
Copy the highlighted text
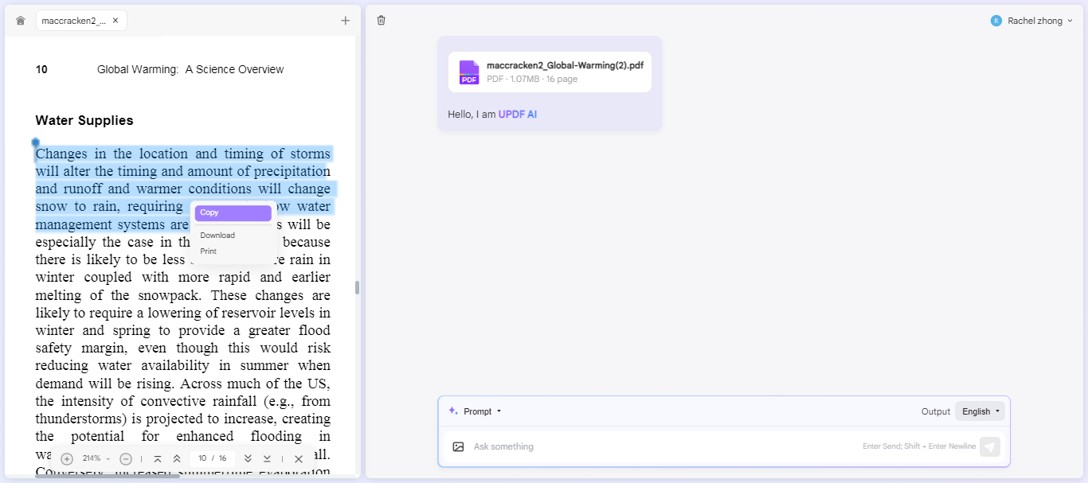(233, 212)
